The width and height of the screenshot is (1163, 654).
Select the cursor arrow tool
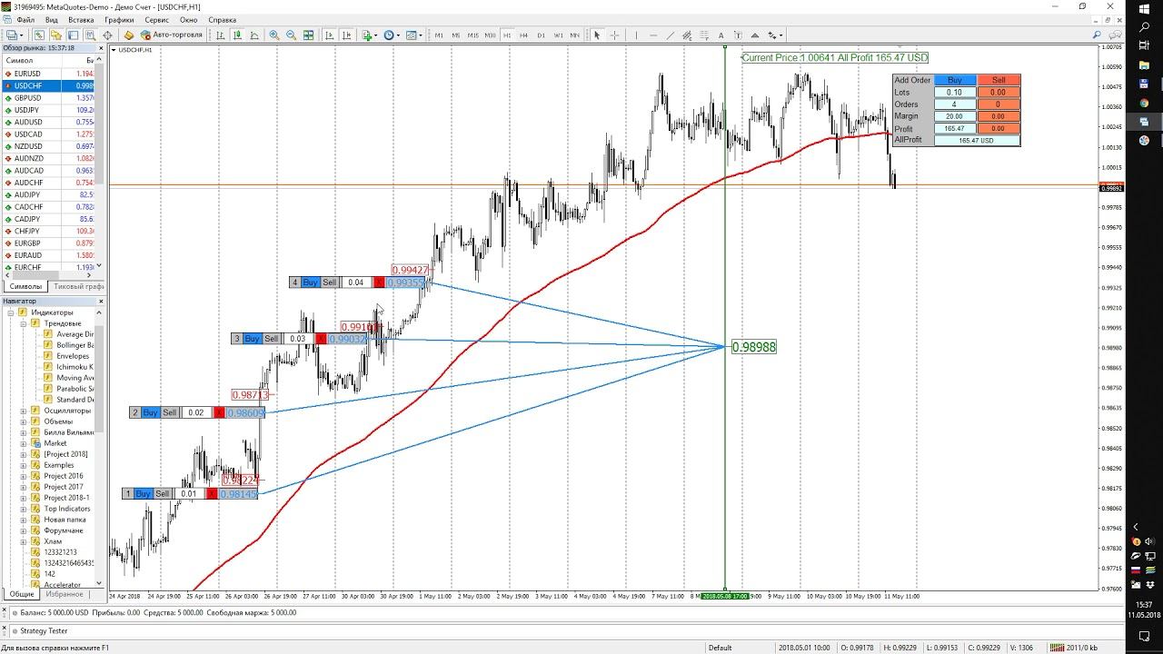[597, 35]
